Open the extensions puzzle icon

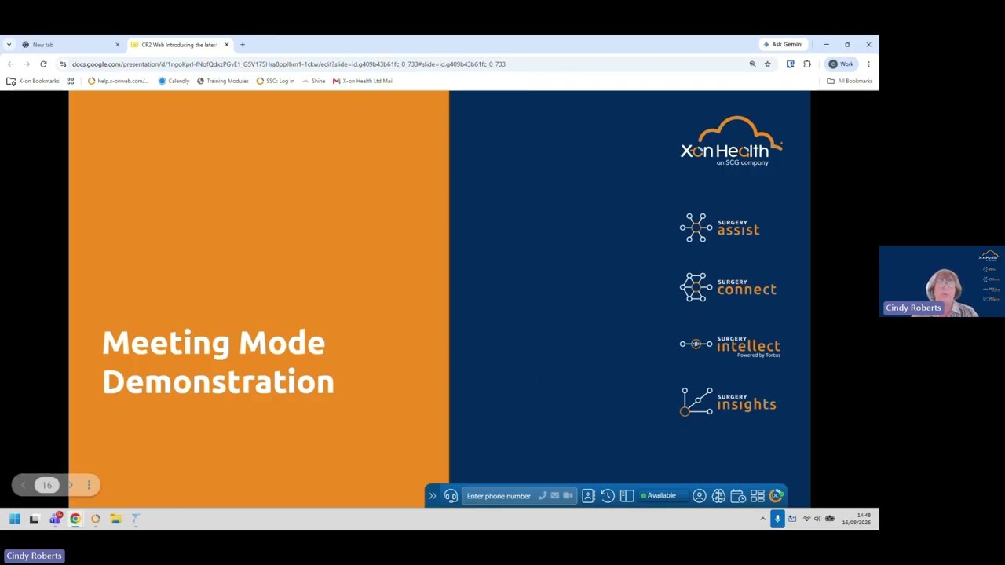[x=807, y=64]
